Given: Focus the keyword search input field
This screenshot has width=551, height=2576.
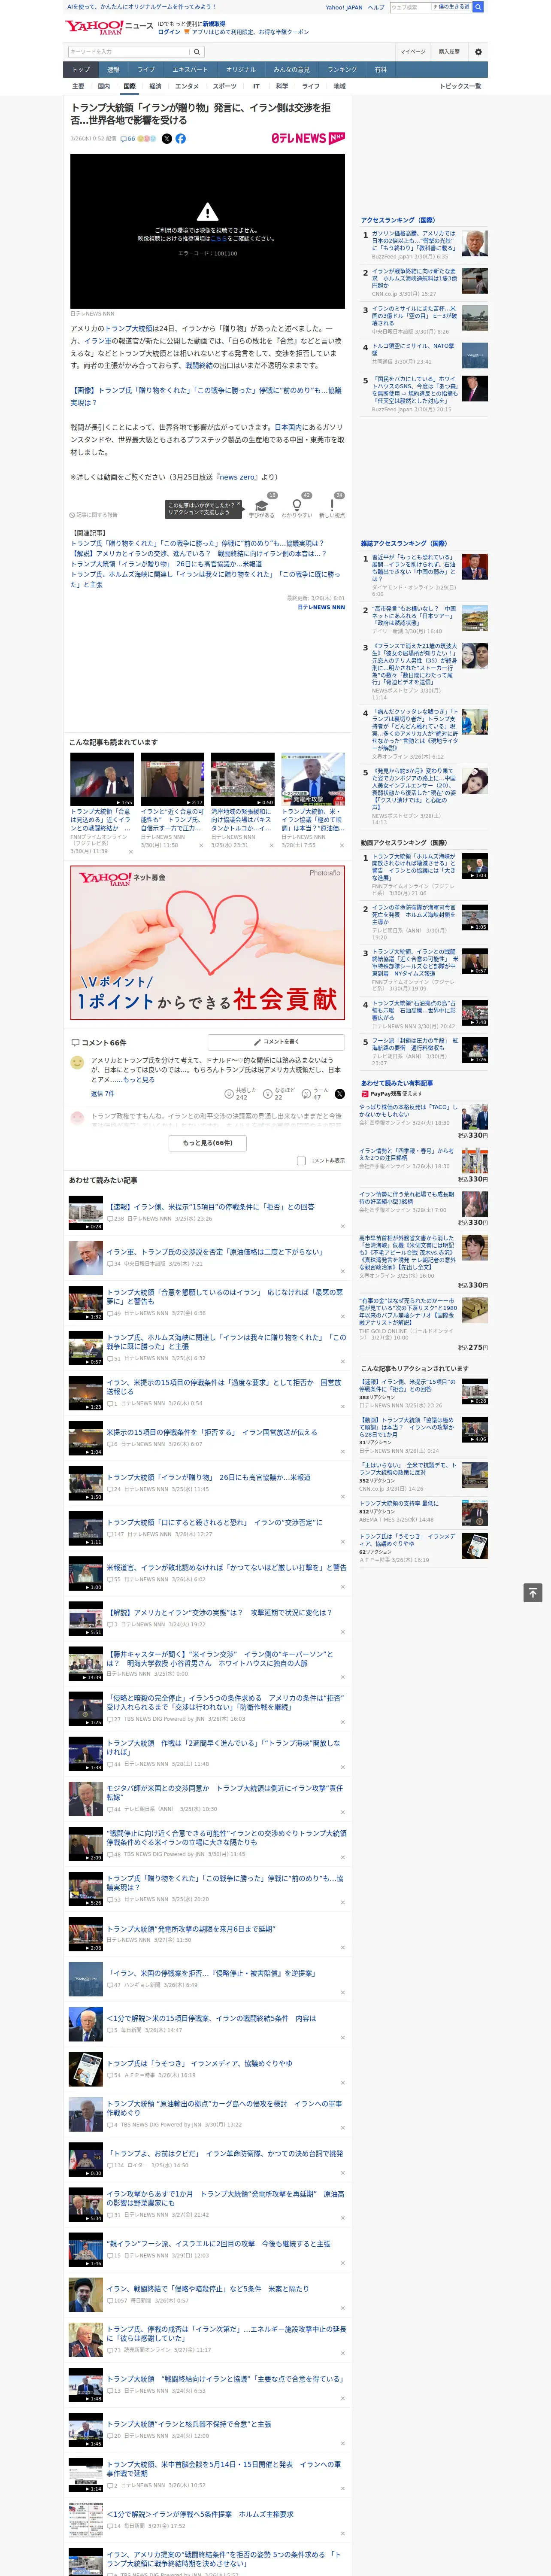Looking at the screenshot, I should click(129, 52).
